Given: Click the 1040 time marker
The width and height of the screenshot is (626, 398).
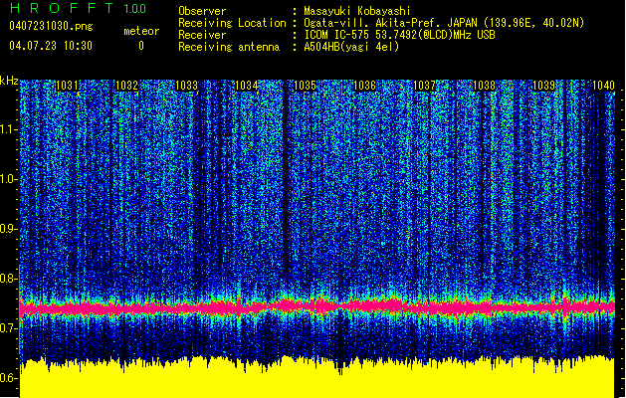Looking at the screenshot, I should point(603,87).
